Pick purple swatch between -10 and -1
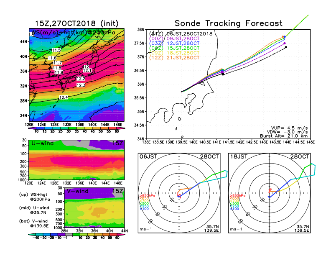Viewport: 331px width, 256px height. point(61,235)
